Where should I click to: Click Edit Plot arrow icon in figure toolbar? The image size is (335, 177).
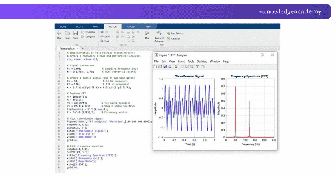point(176,67)
